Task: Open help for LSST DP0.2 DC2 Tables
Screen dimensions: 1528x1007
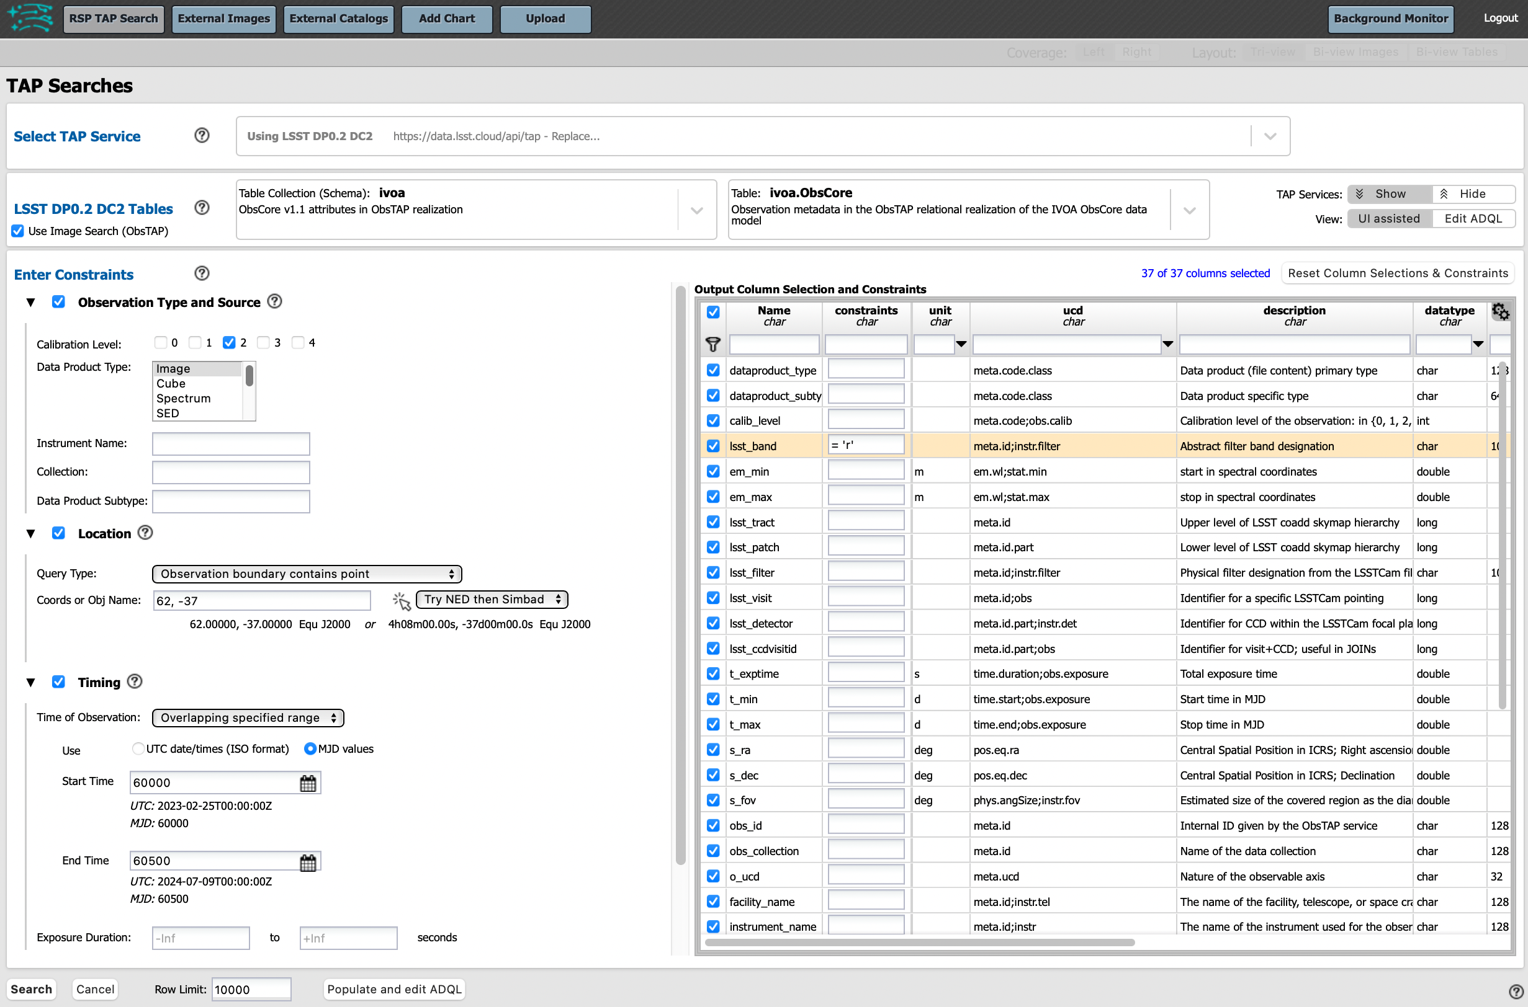Action: click(x=202, y=208)
